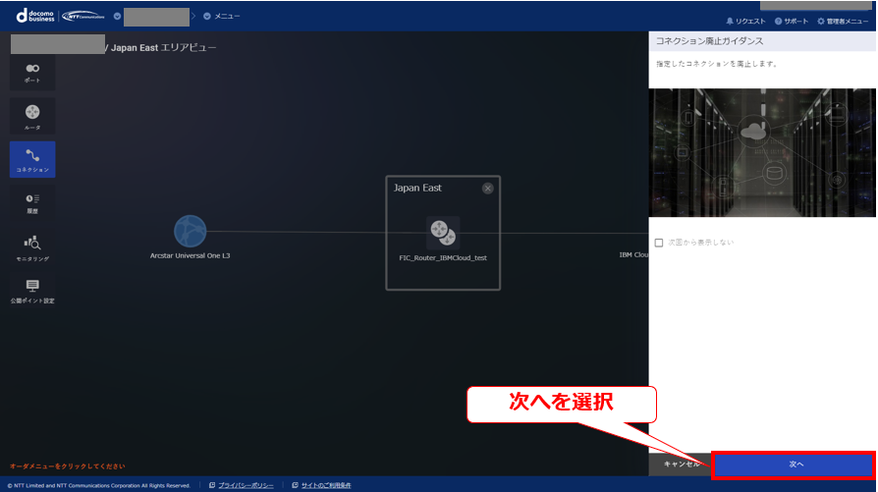Click the コネクション廃止ガイダンス panel title
This screenshot has width=878, height=492.
[709, 41]
